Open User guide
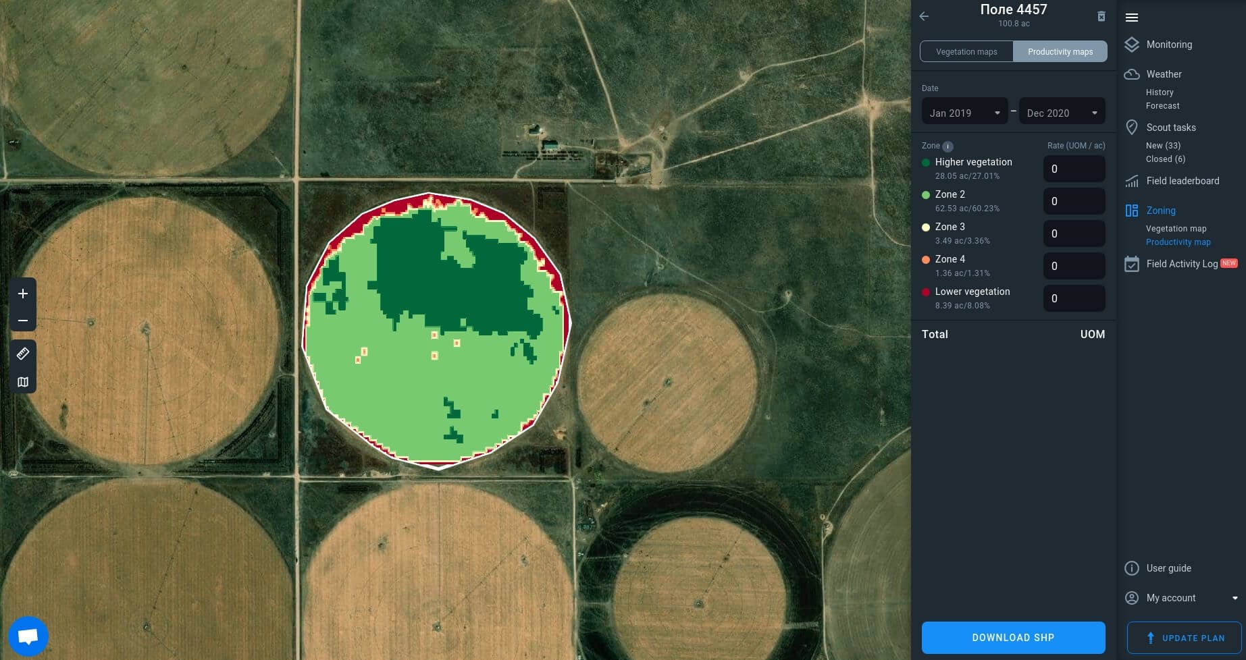 1169,568
